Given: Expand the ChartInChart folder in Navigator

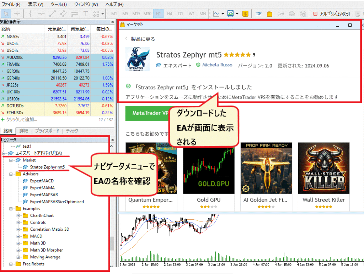Looking at the screenshot, I should [x=18, y=215].
